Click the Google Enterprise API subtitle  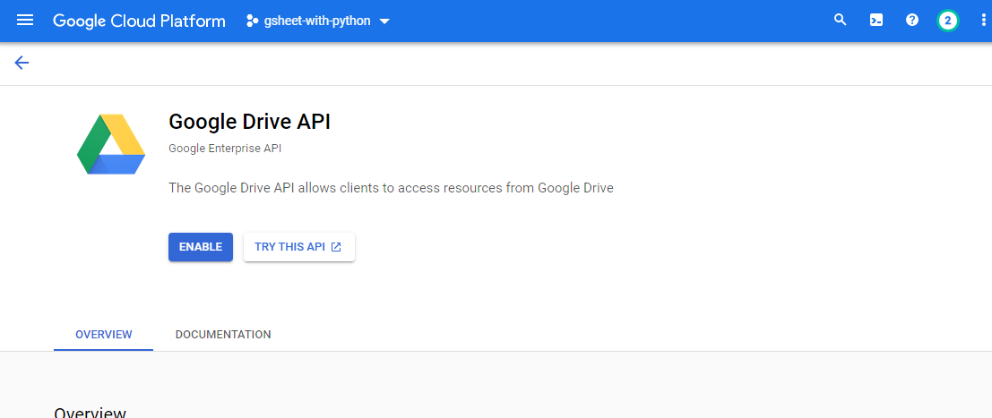tap(225, 149)
